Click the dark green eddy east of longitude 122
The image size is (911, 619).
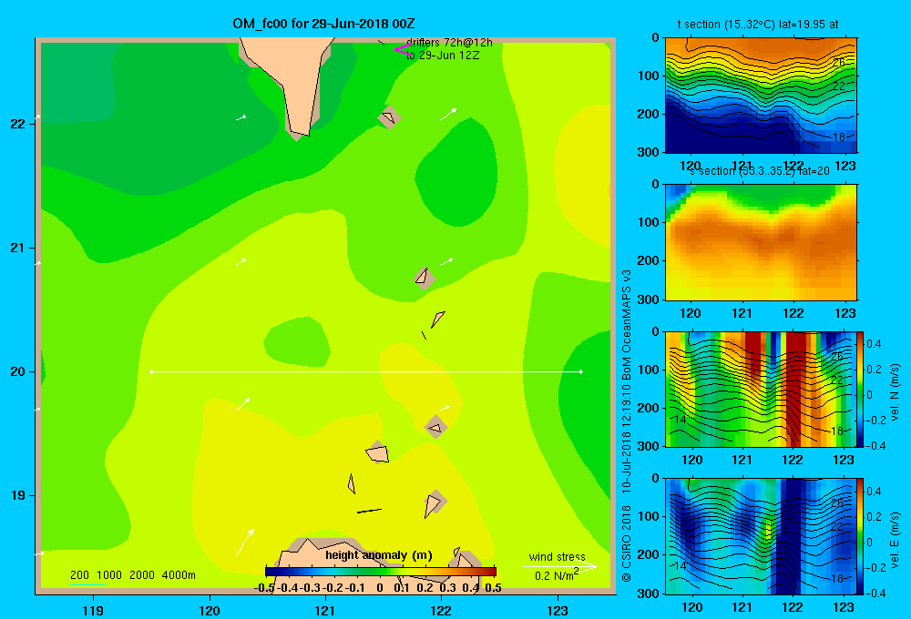[x=456, y=171]
